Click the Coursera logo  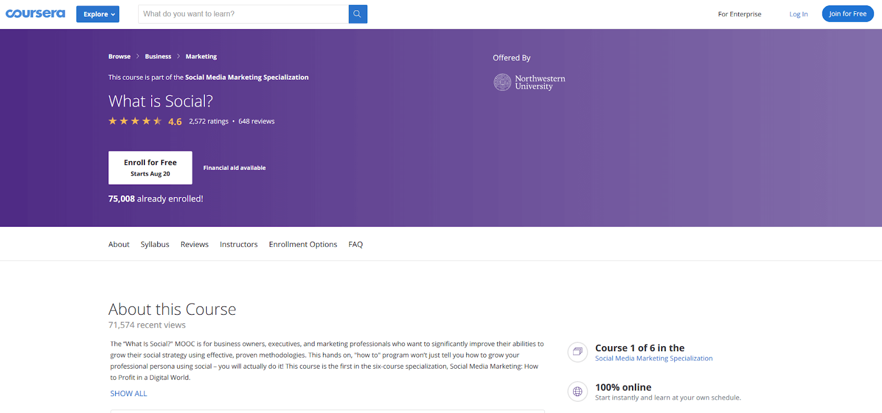point(35,13)
